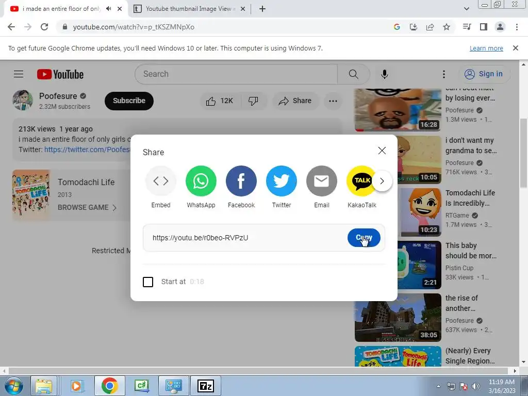Open tab search dropdown arrow
Screen dimensions: 528x396
[x=466, y=9]
